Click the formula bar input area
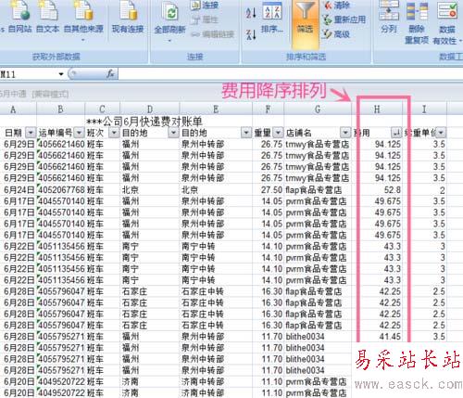This screenshot has height=398, width=463. coord(290,74)
